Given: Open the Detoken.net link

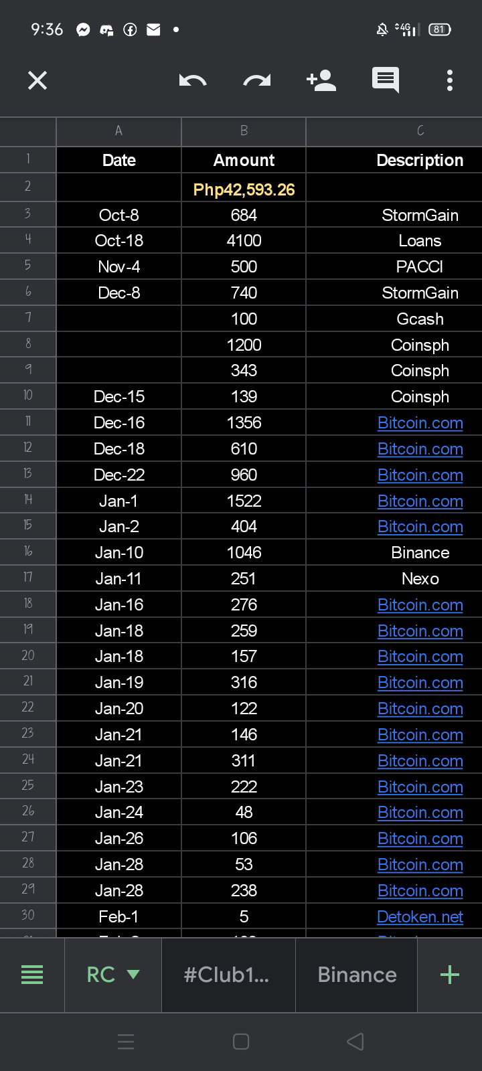Looking at the screenshot, I should [420, 916].
